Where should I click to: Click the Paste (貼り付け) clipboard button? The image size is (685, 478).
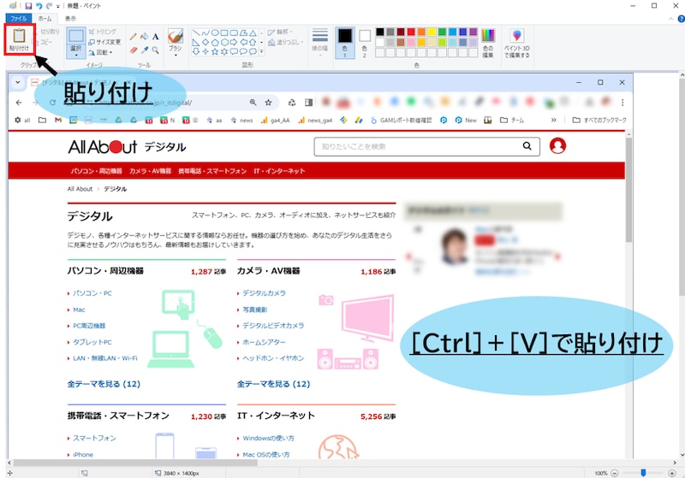click(x=19, y=39)
